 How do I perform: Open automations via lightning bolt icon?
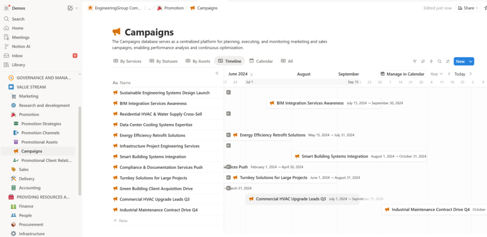[431, 61]
